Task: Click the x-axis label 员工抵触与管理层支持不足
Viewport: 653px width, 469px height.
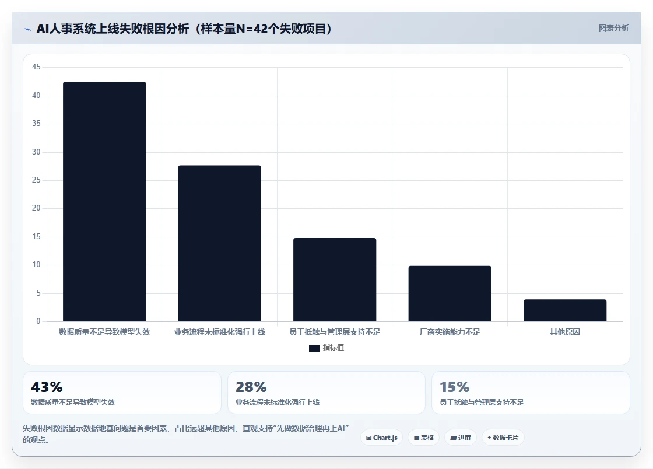Action: (x=335, y=332)
